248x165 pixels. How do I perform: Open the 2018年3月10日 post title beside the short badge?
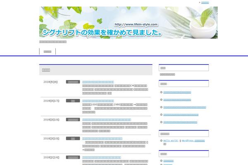coord(102,139)
